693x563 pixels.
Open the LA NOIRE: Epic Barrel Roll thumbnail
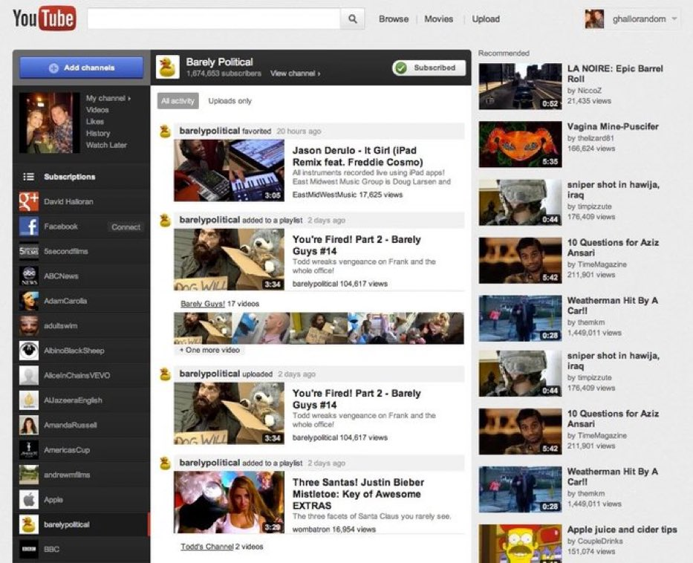pyautogui.click(x=520, y=86)
